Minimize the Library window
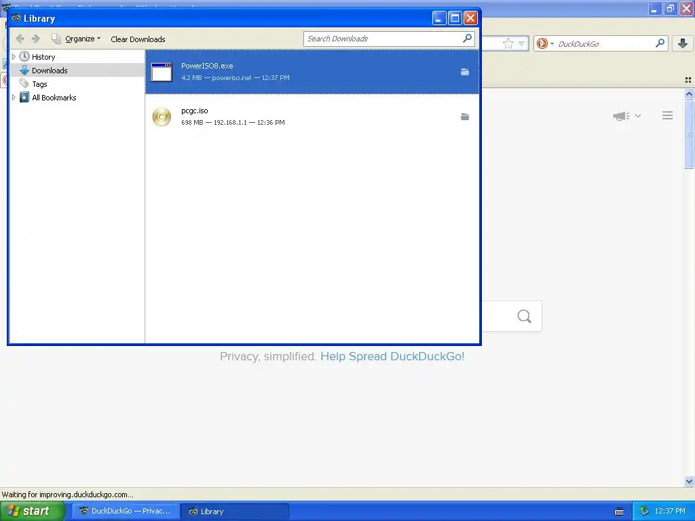 pos(439,18)
